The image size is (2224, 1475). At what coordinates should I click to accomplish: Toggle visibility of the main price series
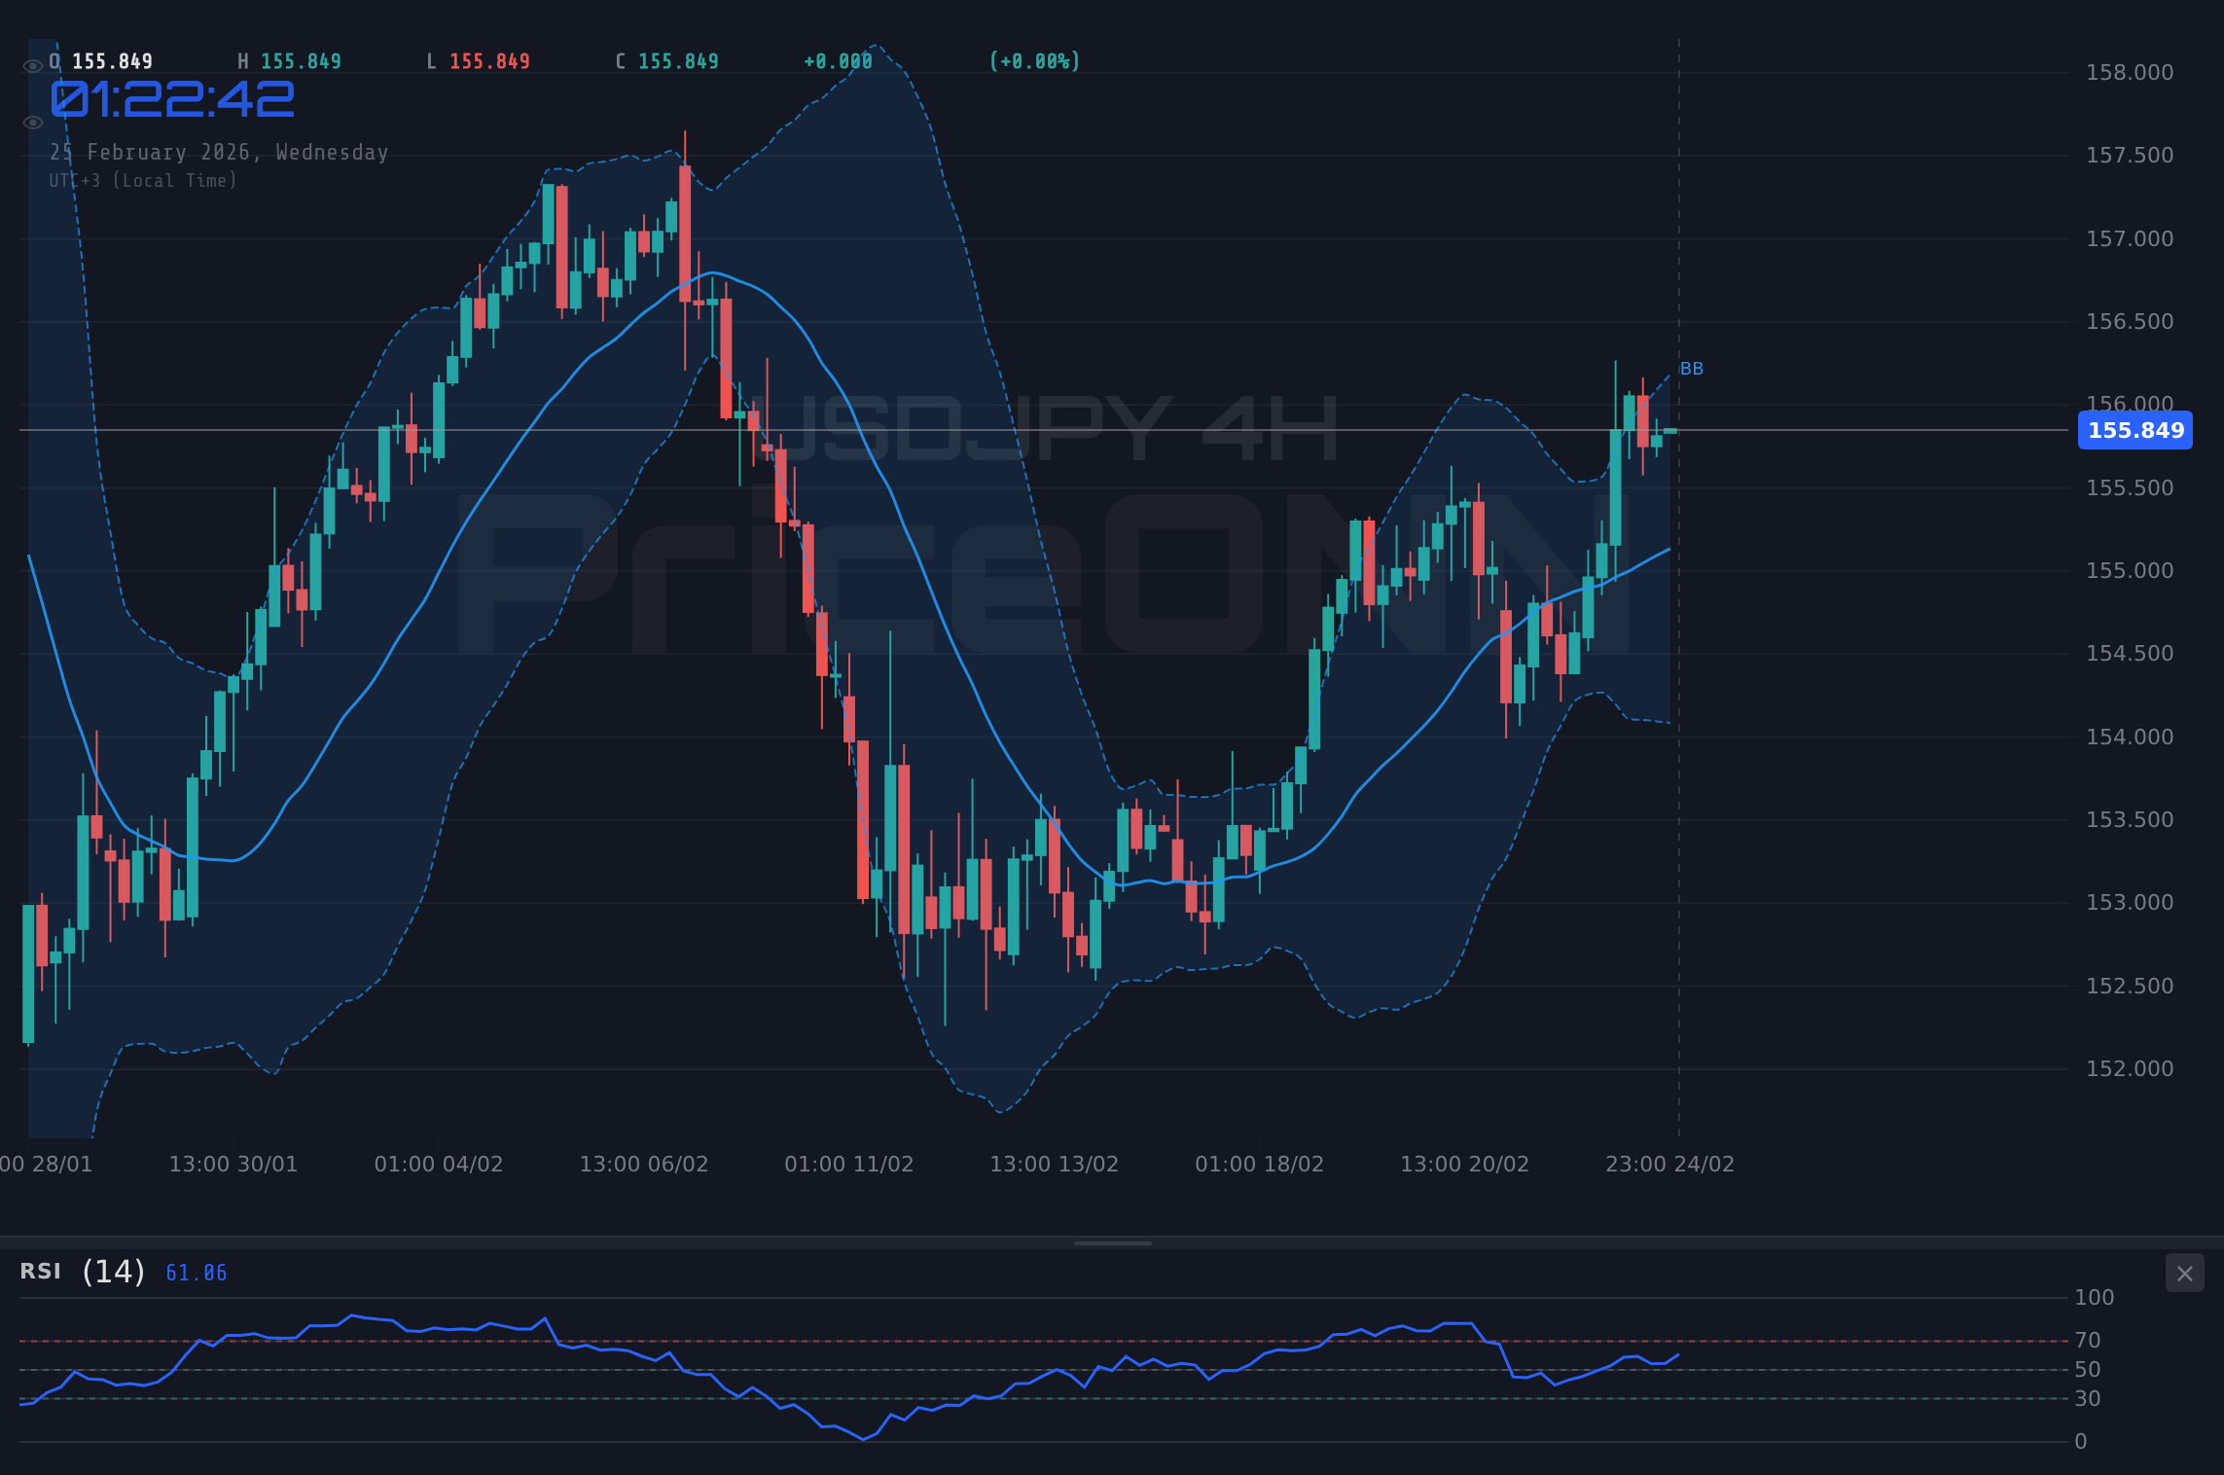pos(32,64)
